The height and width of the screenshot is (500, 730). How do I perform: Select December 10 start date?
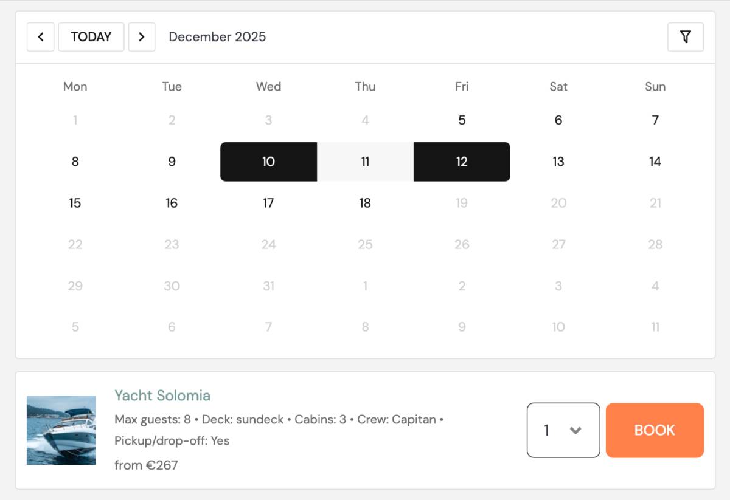click(268, 162)
